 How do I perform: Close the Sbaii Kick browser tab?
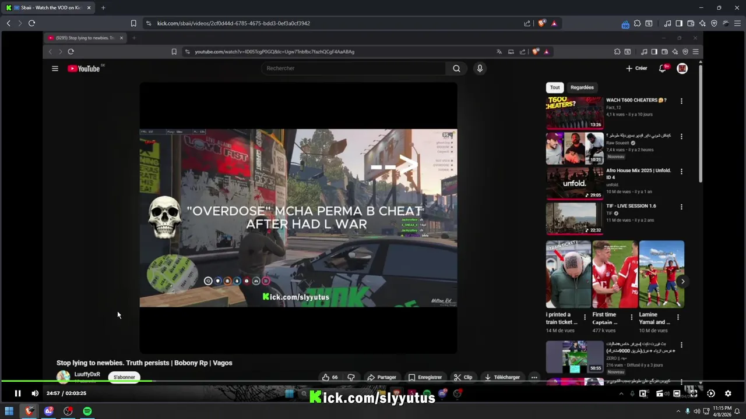click(89, 8)
